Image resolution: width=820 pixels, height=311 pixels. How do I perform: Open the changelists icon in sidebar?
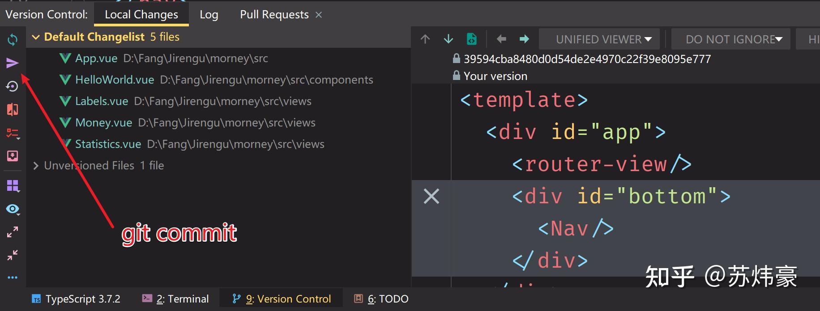[13, 133]
